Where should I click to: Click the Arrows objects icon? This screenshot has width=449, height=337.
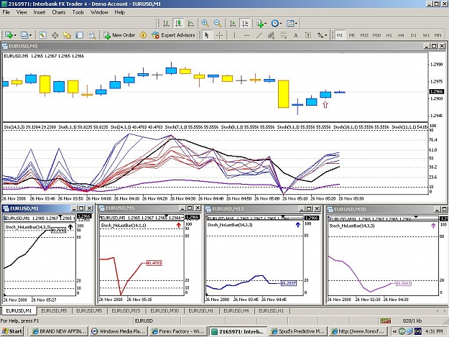[320, 35]
